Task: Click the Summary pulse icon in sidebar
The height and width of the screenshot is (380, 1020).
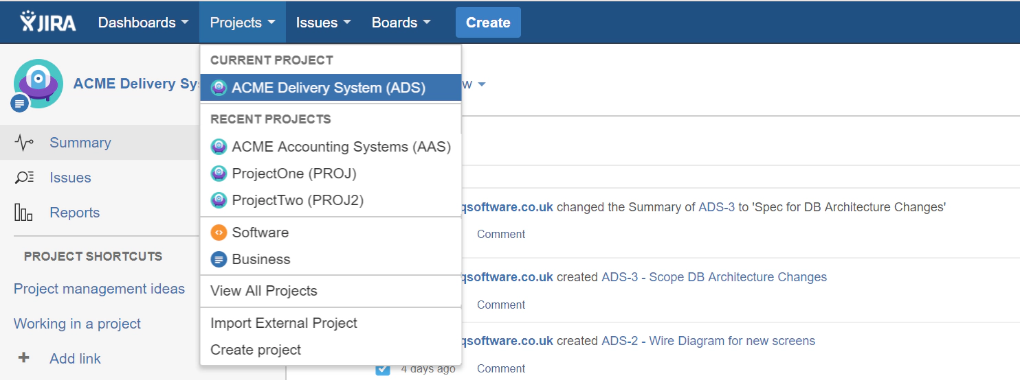Action: click(x=24, y=143)
